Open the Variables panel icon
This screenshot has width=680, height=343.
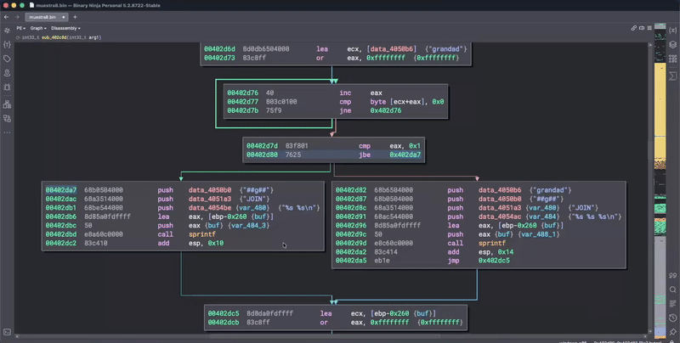click(x=672, y=29)
